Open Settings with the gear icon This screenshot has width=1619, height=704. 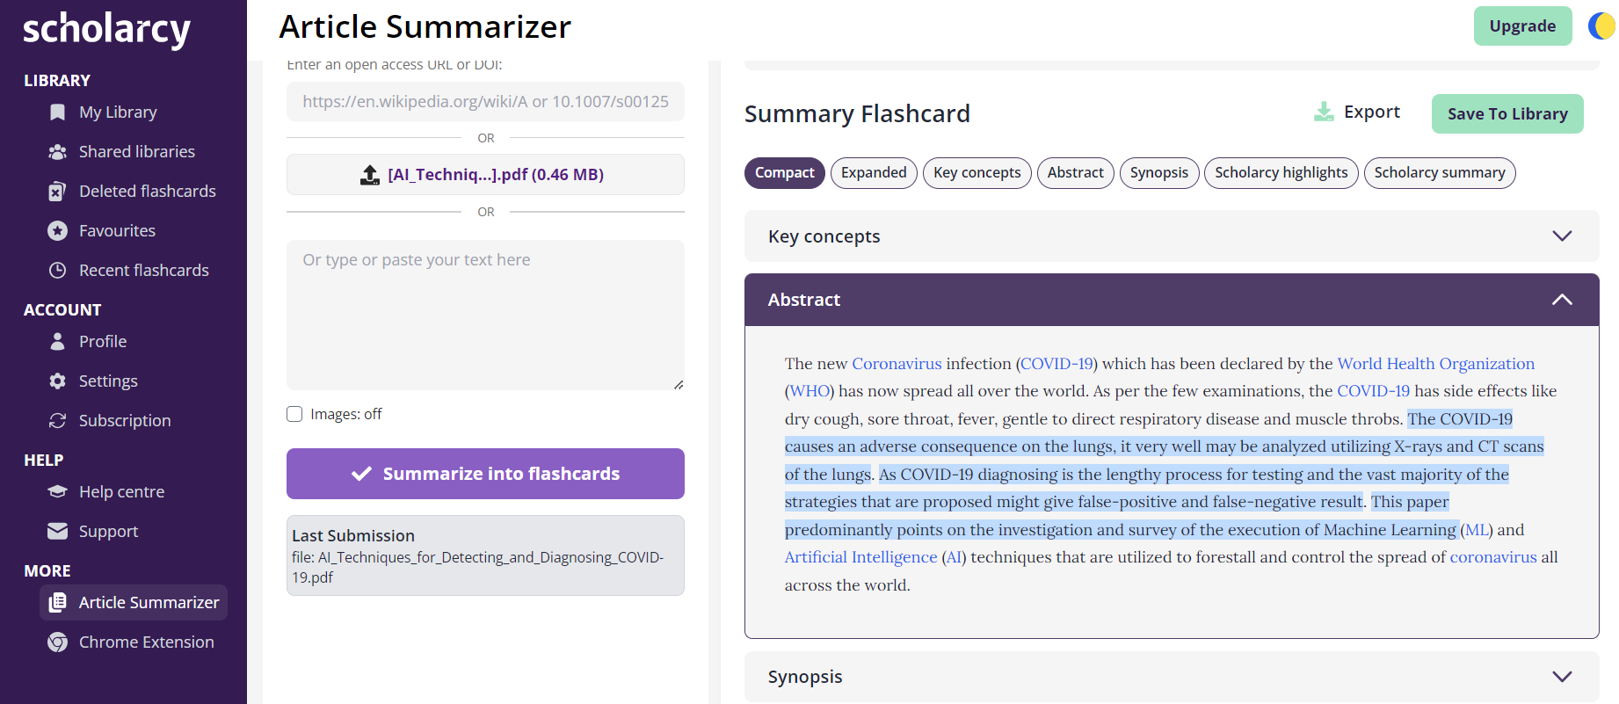tap(56, 381)
